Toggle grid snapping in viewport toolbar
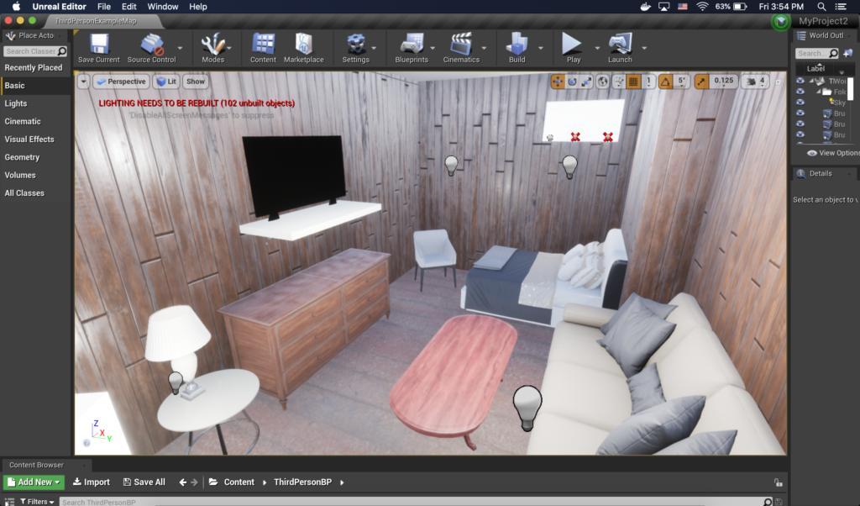This screenshot has width=860, height=506. tap(633, 82)
